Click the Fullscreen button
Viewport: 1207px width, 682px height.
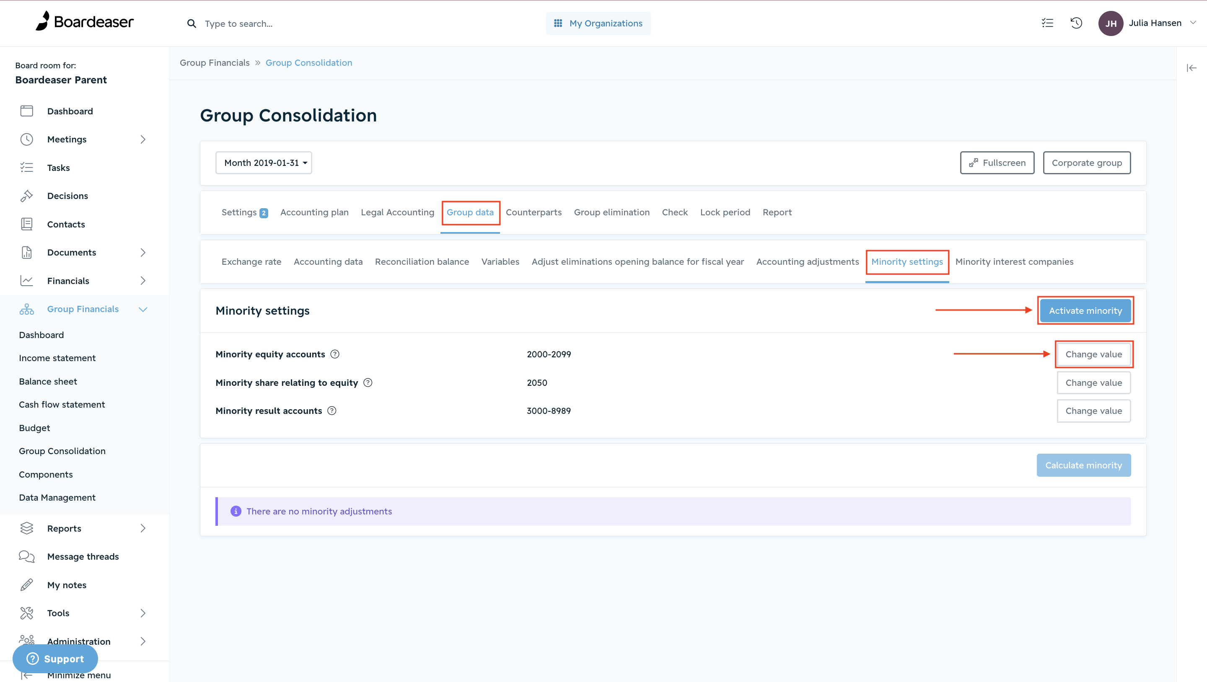point(997,163)
